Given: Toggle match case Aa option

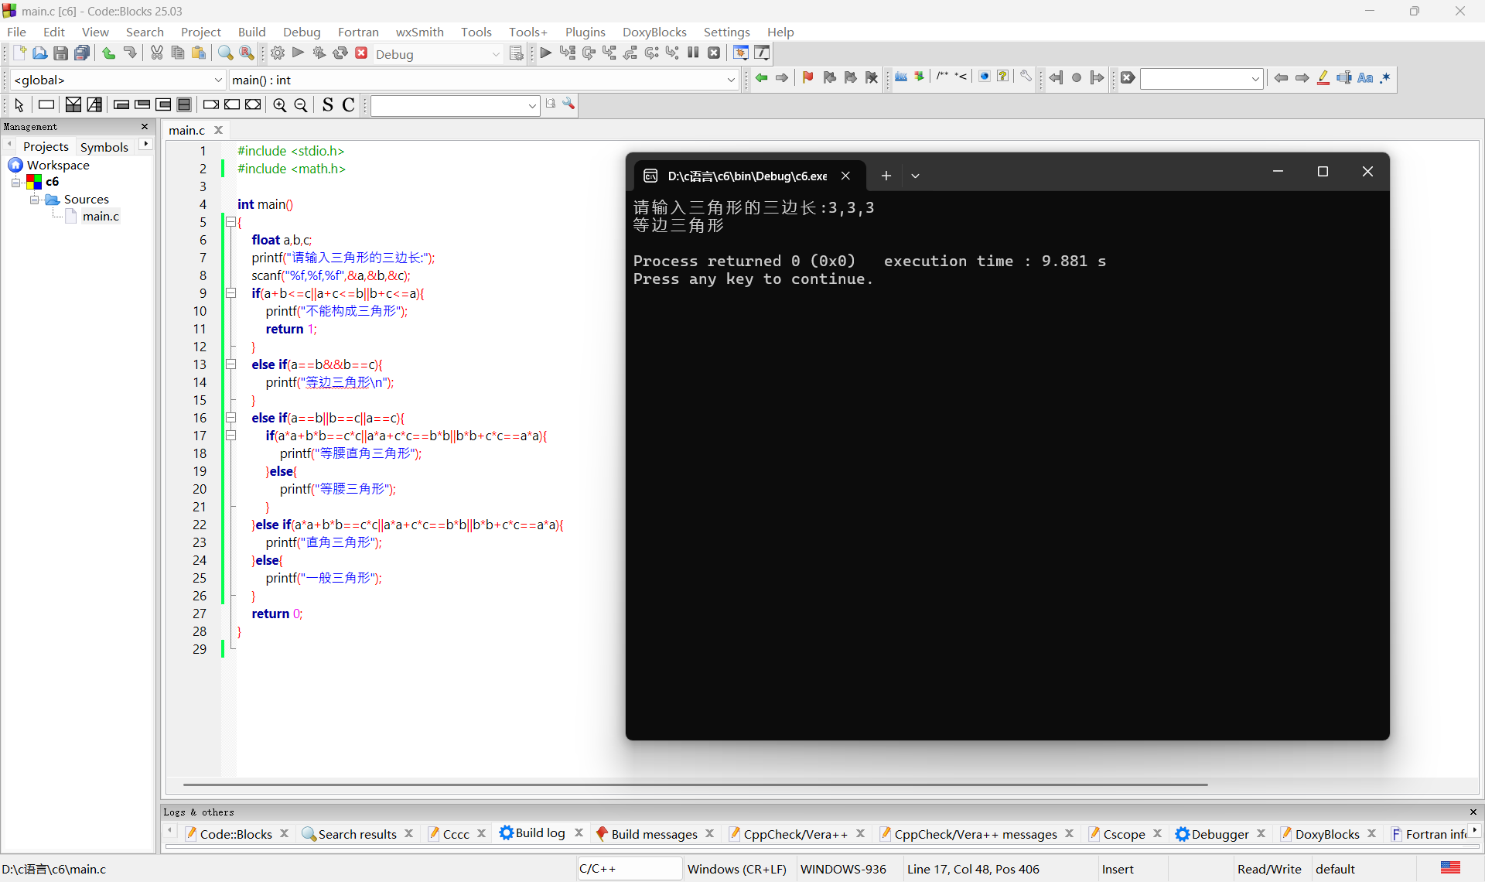Looking at the screenshot, I should pyautogui.click(x=1365, y=78).
